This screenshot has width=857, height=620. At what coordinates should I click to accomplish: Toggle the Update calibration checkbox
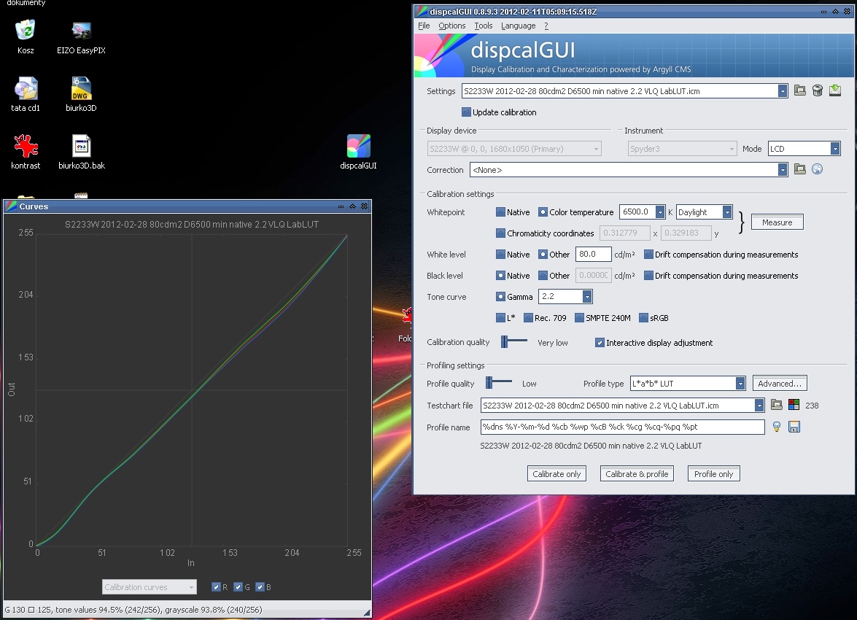tap(466, 112)
